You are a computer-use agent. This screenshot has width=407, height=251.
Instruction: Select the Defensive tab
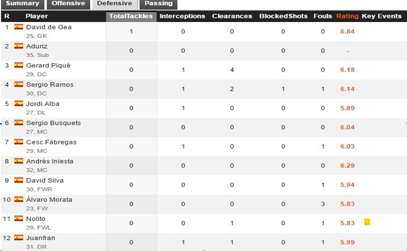point(115,4)
